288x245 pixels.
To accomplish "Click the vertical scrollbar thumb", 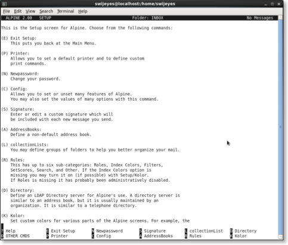I will [280, 127].
